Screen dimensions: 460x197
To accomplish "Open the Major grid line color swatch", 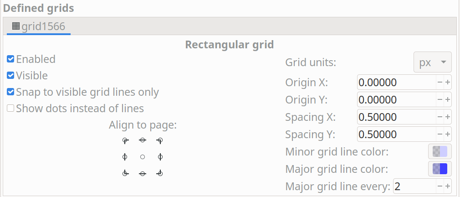I will 440,169.
